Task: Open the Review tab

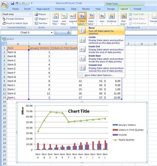Action: [86, 9]
